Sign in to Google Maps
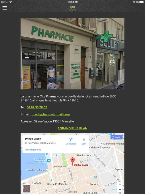The image size is (145, 194). 117,137
